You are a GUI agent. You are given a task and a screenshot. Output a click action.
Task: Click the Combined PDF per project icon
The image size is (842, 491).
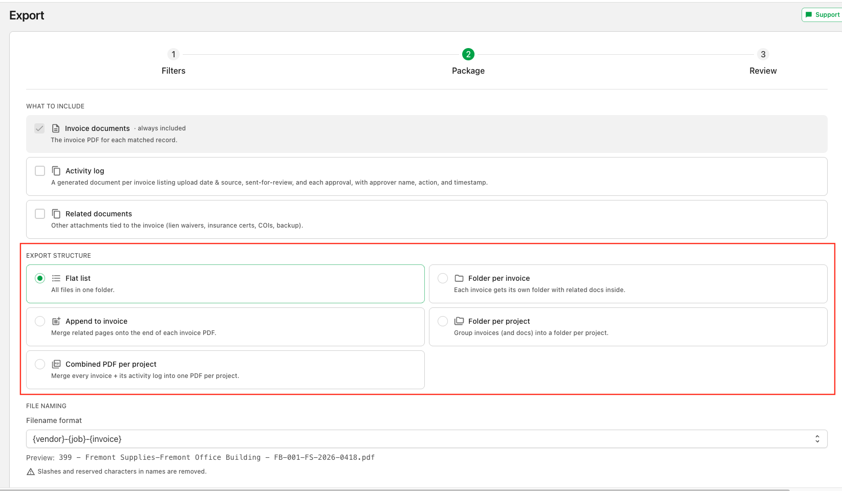click(x=56, y=364)
